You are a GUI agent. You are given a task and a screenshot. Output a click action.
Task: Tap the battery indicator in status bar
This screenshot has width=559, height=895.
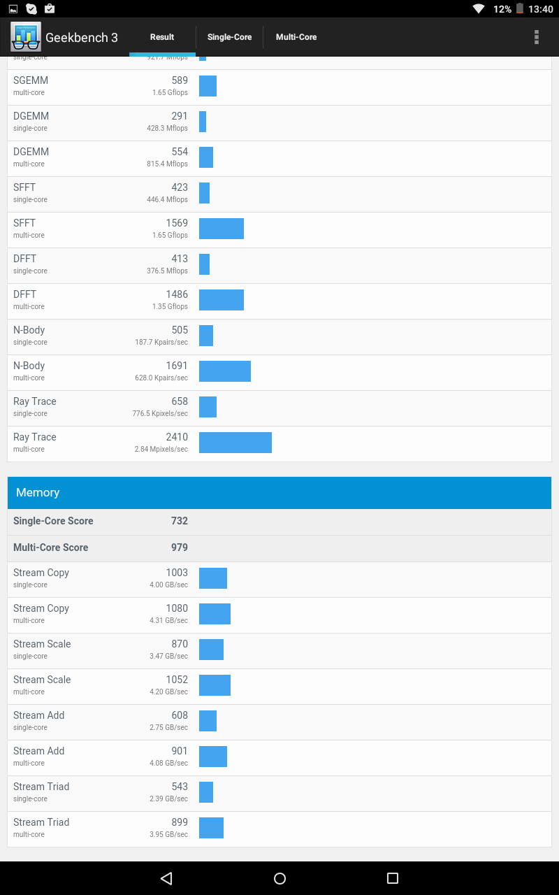tap(520, 9)
